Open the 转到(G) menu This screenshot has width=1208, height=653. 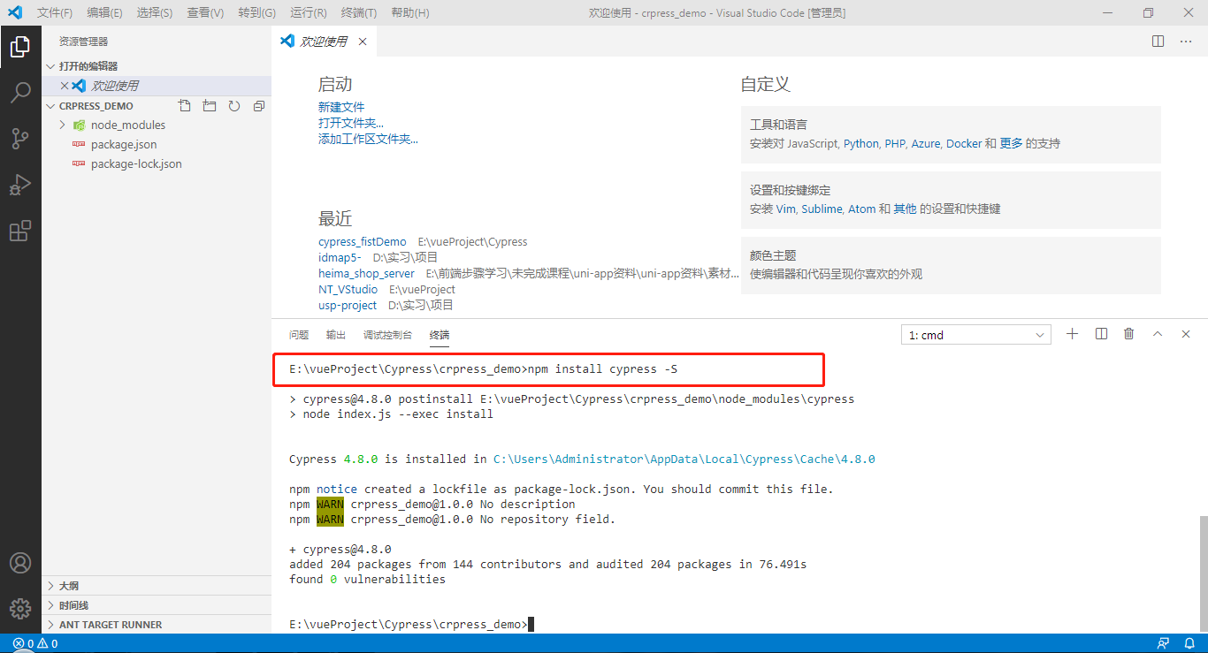[257, 13]
